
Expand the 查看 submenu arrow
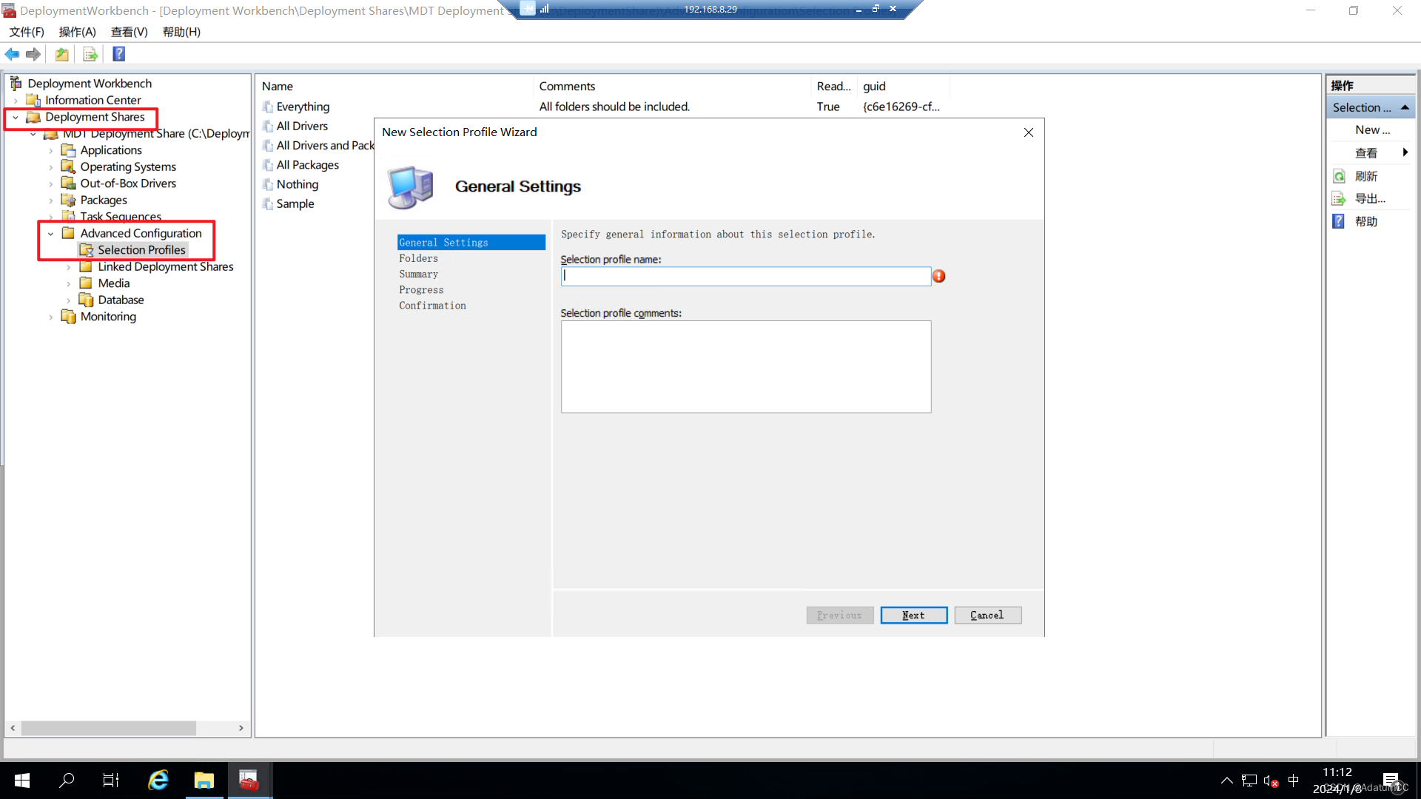pyautogui.click(x=1405, y=152)
